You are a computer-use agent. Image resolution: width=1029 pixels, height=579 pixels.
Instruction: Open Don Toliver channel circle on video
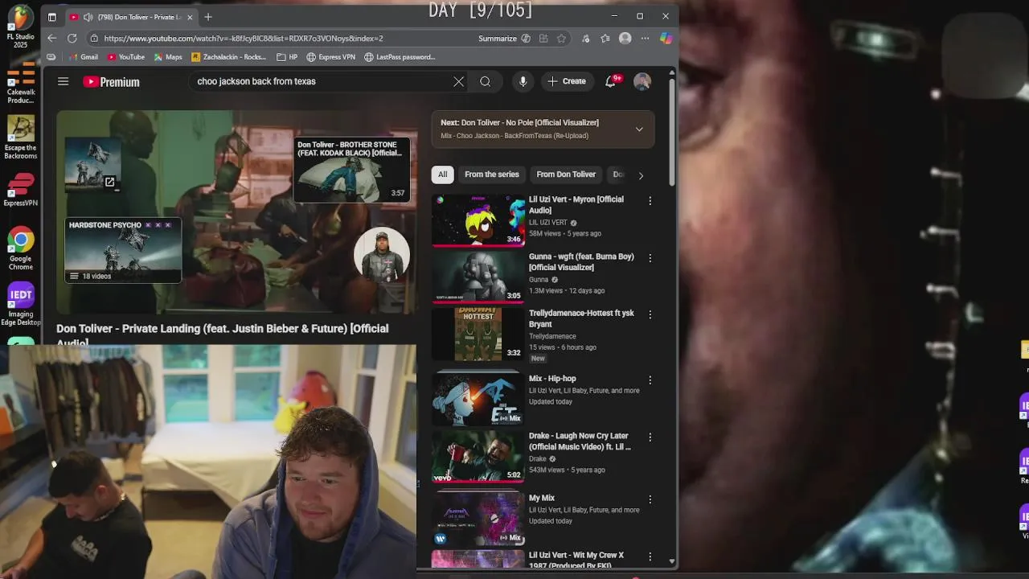[382, 257]
